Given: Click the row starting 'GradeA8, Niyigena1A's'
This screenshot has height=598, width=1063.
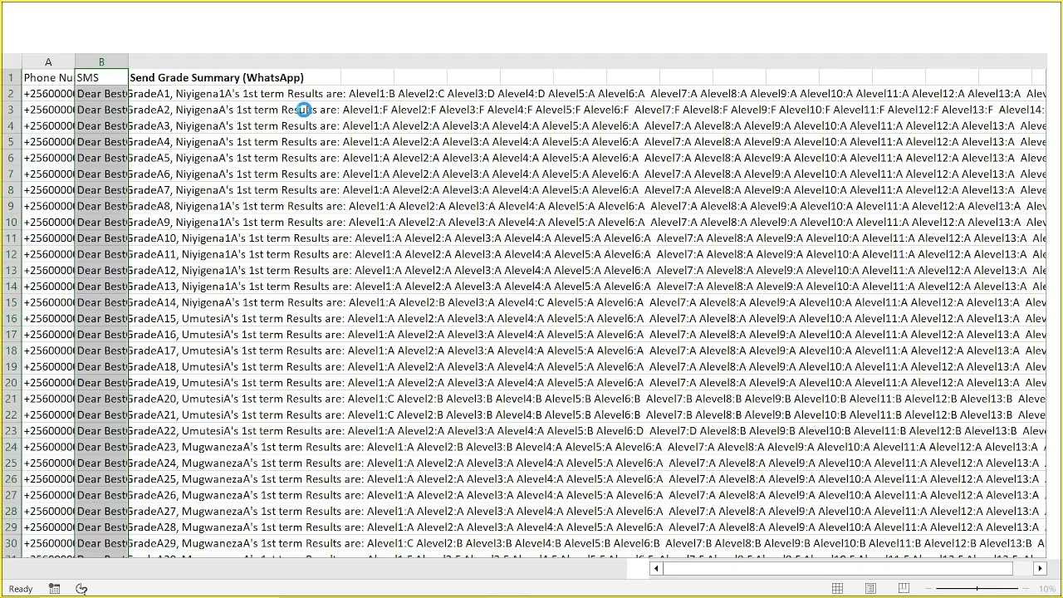Looking at the screenshot, I should [x=586, y=206].
